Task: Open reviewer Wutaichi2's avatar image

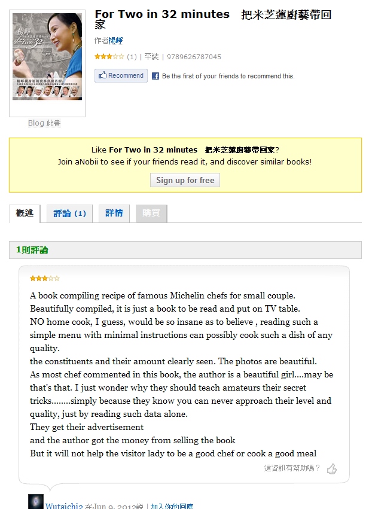Action: coord(35,502)
